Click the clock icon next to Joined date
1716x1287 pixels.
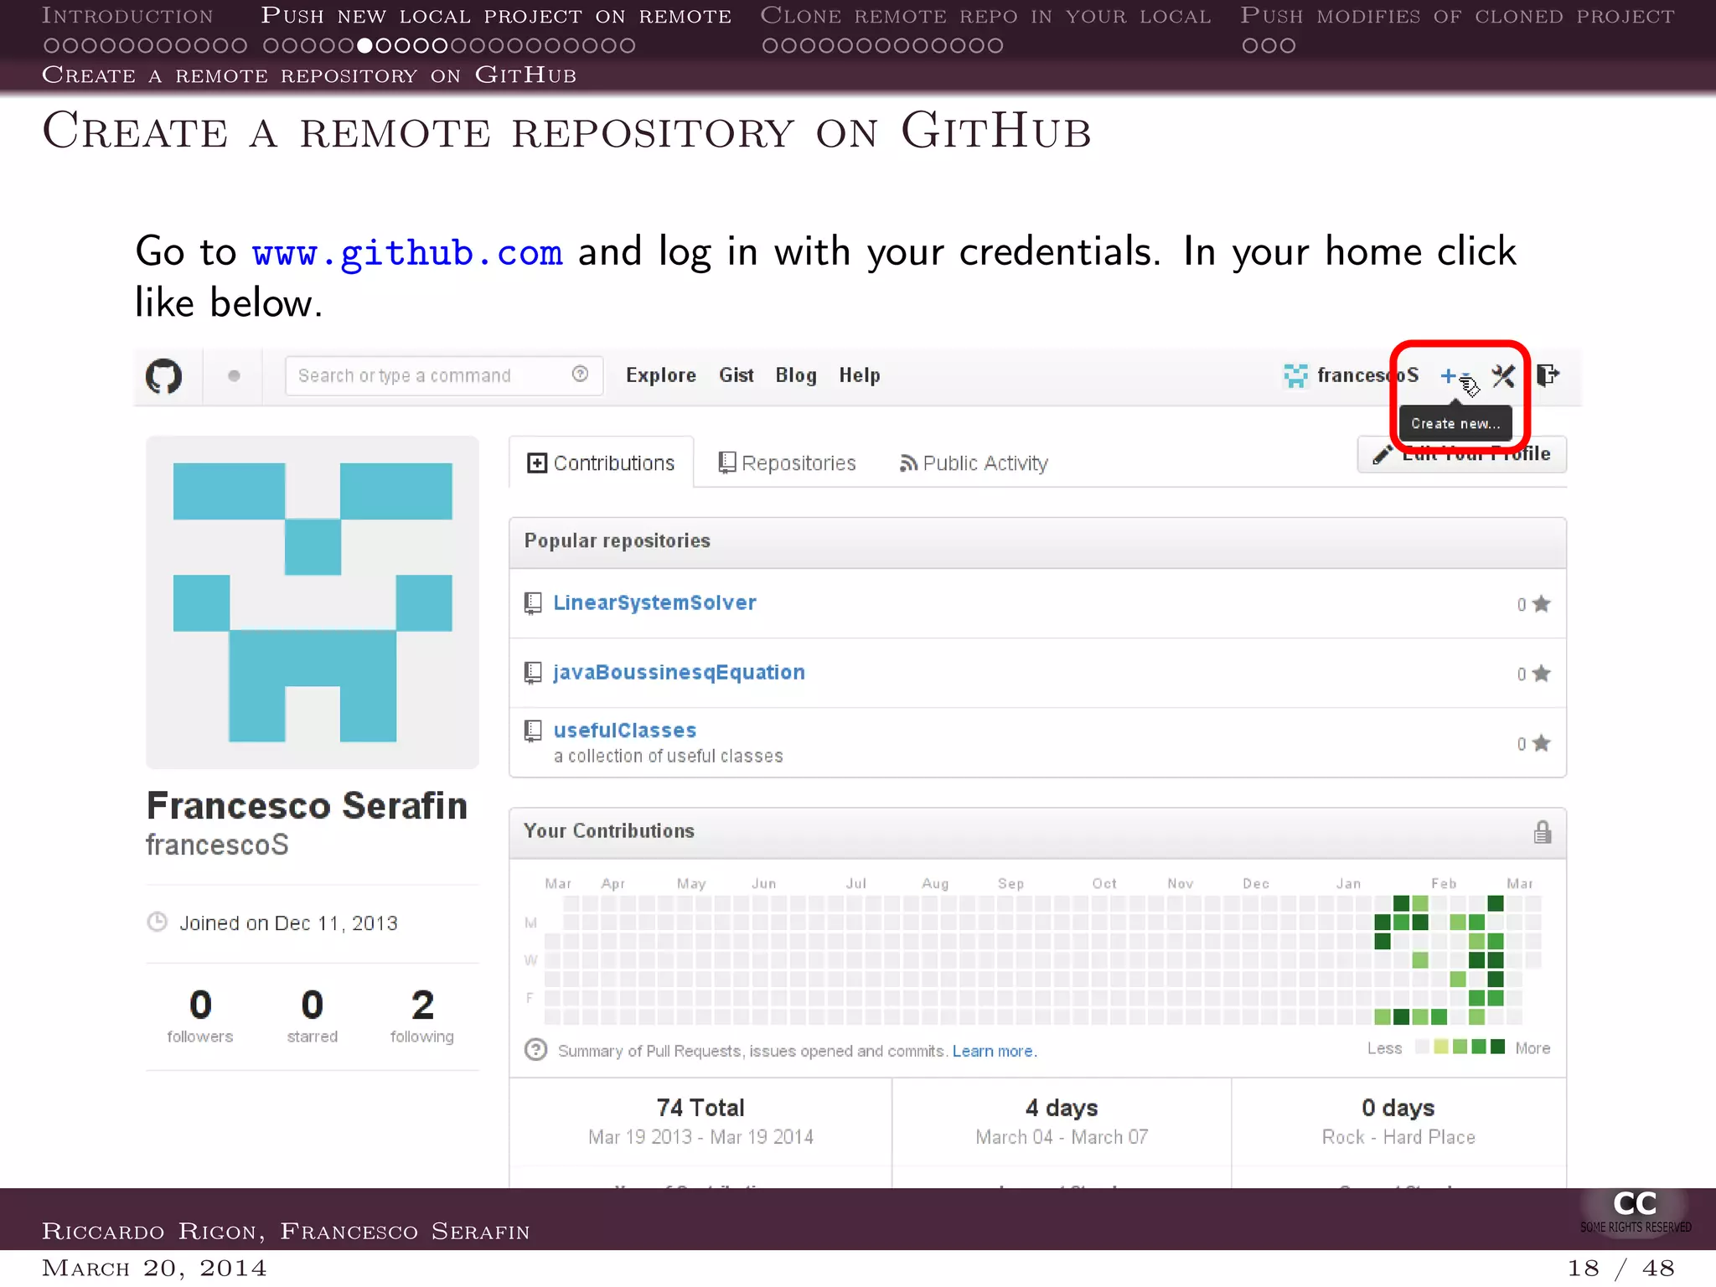pyautogui.click(x=158, y=922)
